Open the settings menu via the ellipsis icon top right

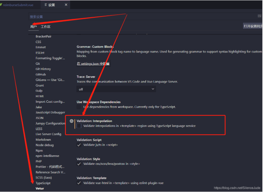pos(259,15)
